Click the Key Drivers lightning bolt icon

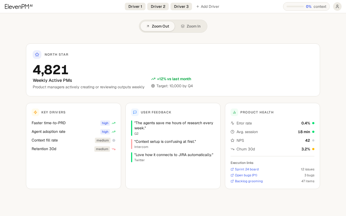coord(35,112)
